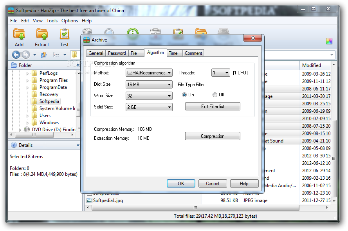Expand the Windows tree node
Screen dimensions: 348x231
27,123
